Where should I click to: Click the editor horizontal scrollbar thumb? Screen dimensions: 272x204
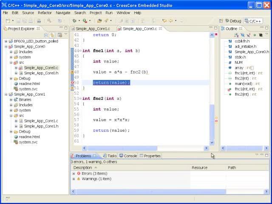tap(122, 148)
